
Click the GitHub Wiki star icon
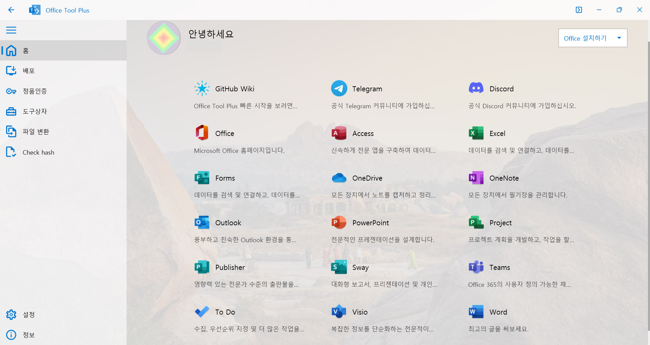[x=202, y=89]
